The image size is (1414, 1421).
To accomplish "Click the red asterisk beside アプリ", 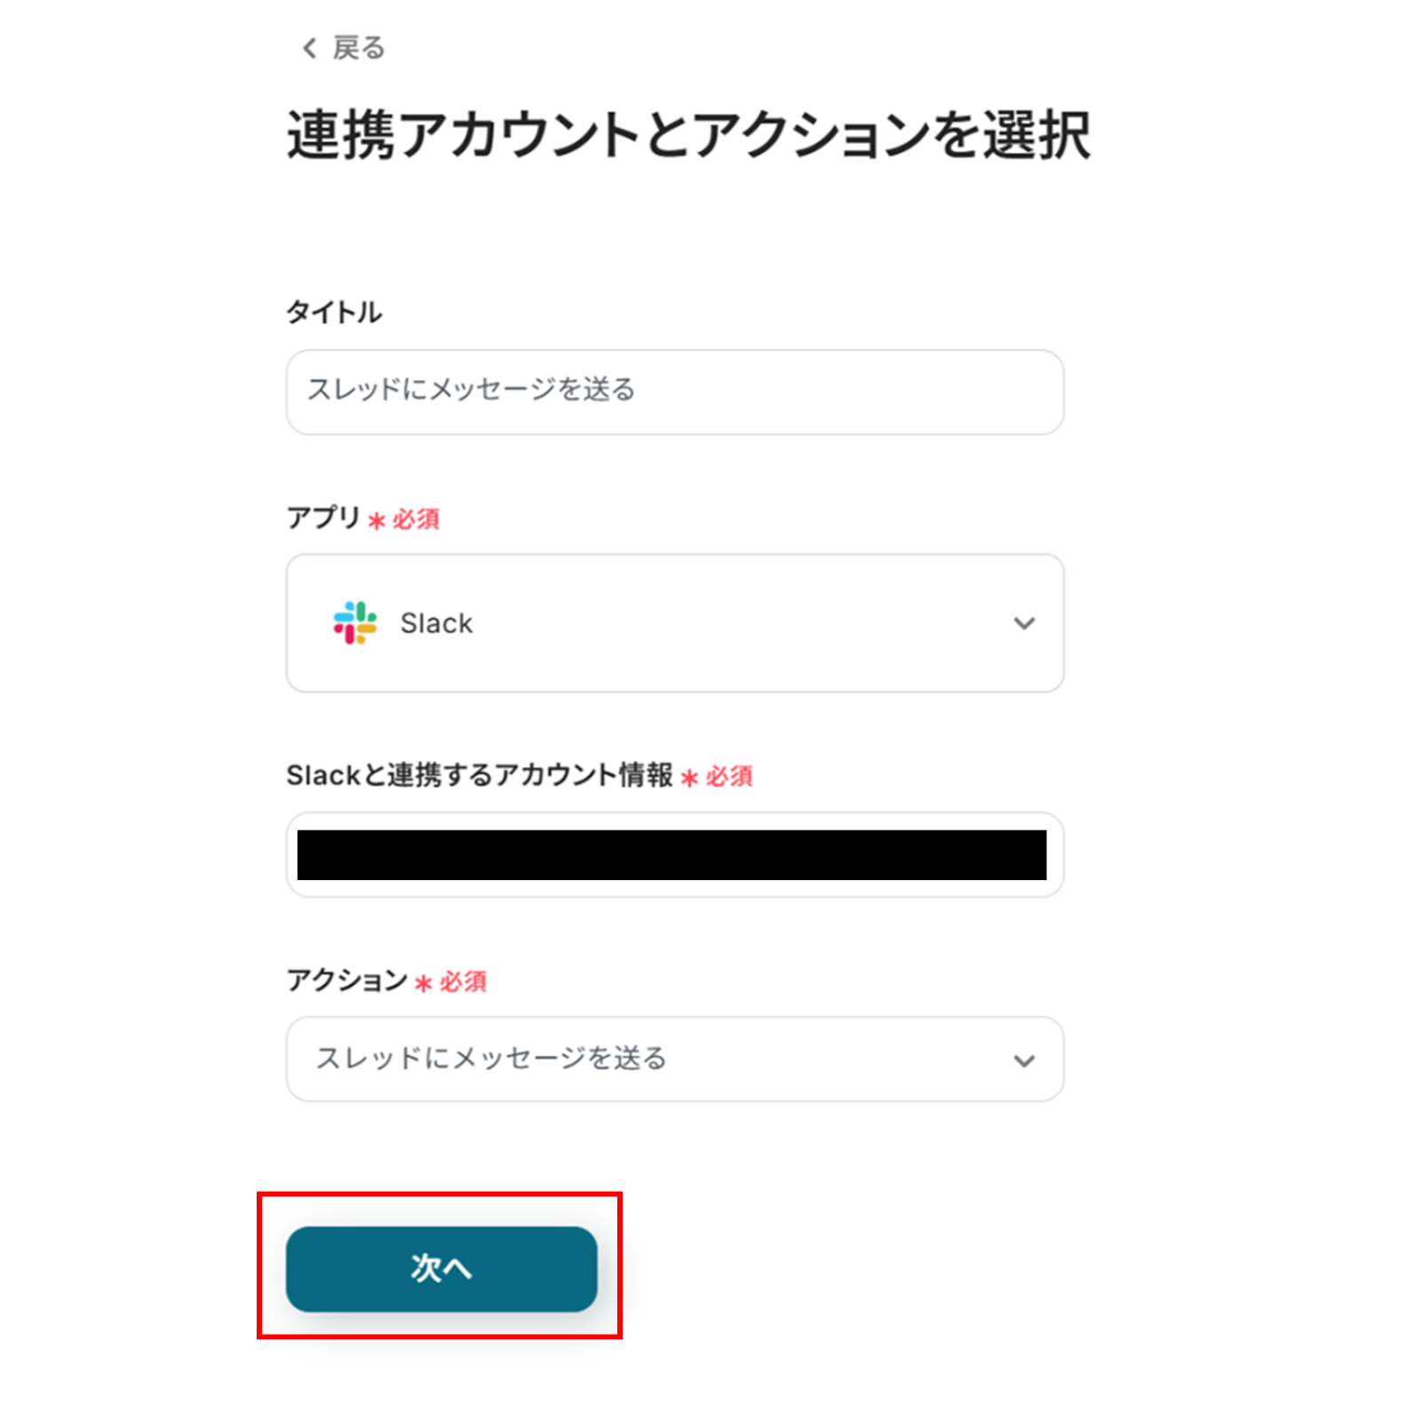I will tap(377, 520).
